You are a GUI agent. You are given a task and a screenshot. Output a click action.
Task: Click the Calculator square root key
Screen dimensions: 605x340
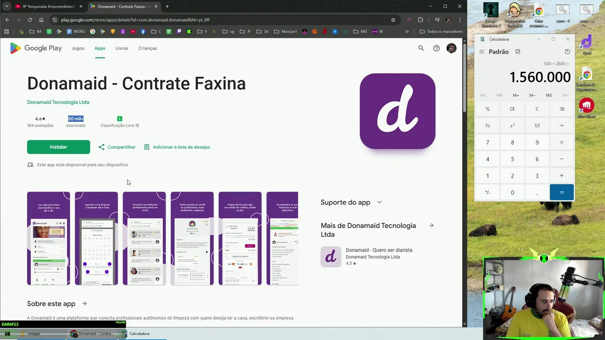coord(537,126)
